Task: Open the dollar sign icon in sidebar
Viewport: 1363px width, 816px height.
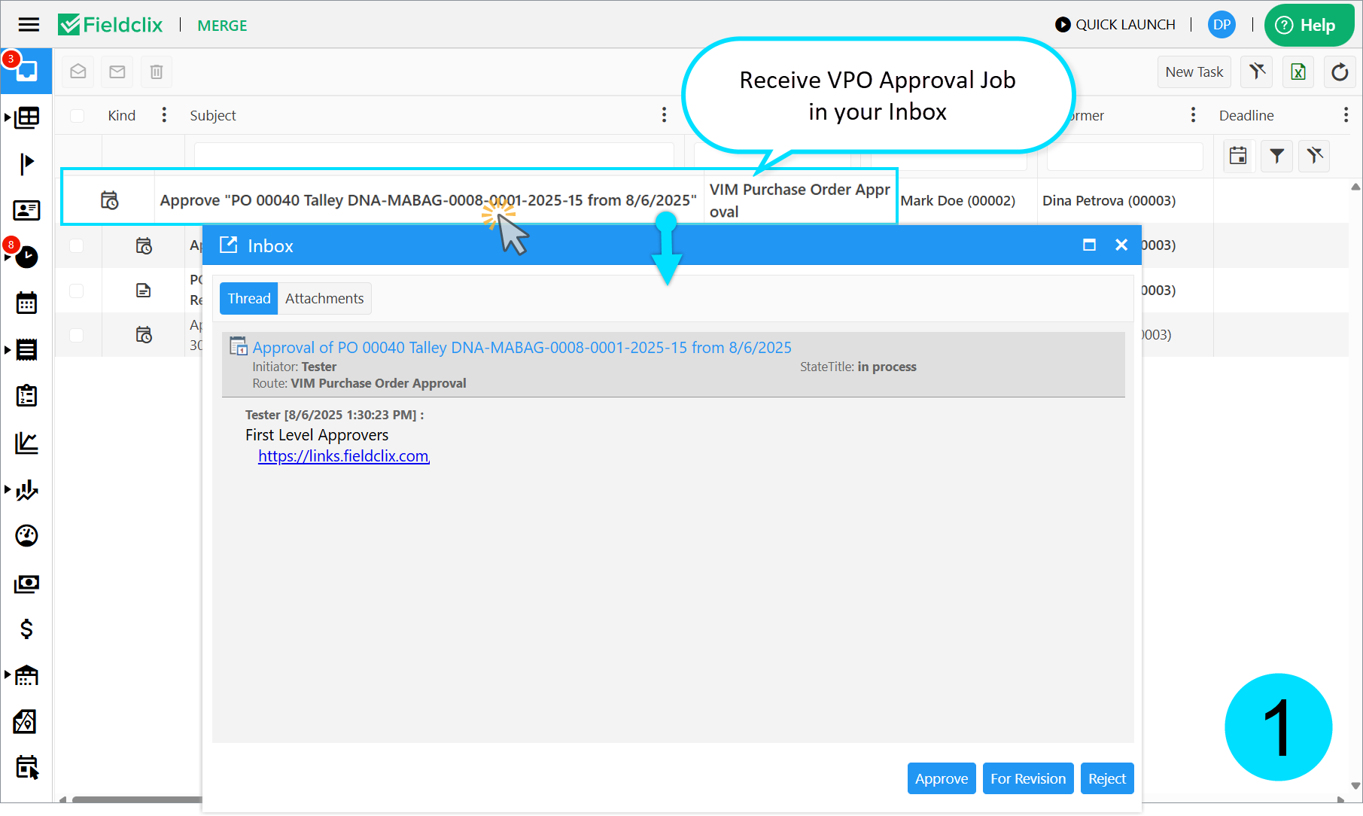Action: [26, 629]
